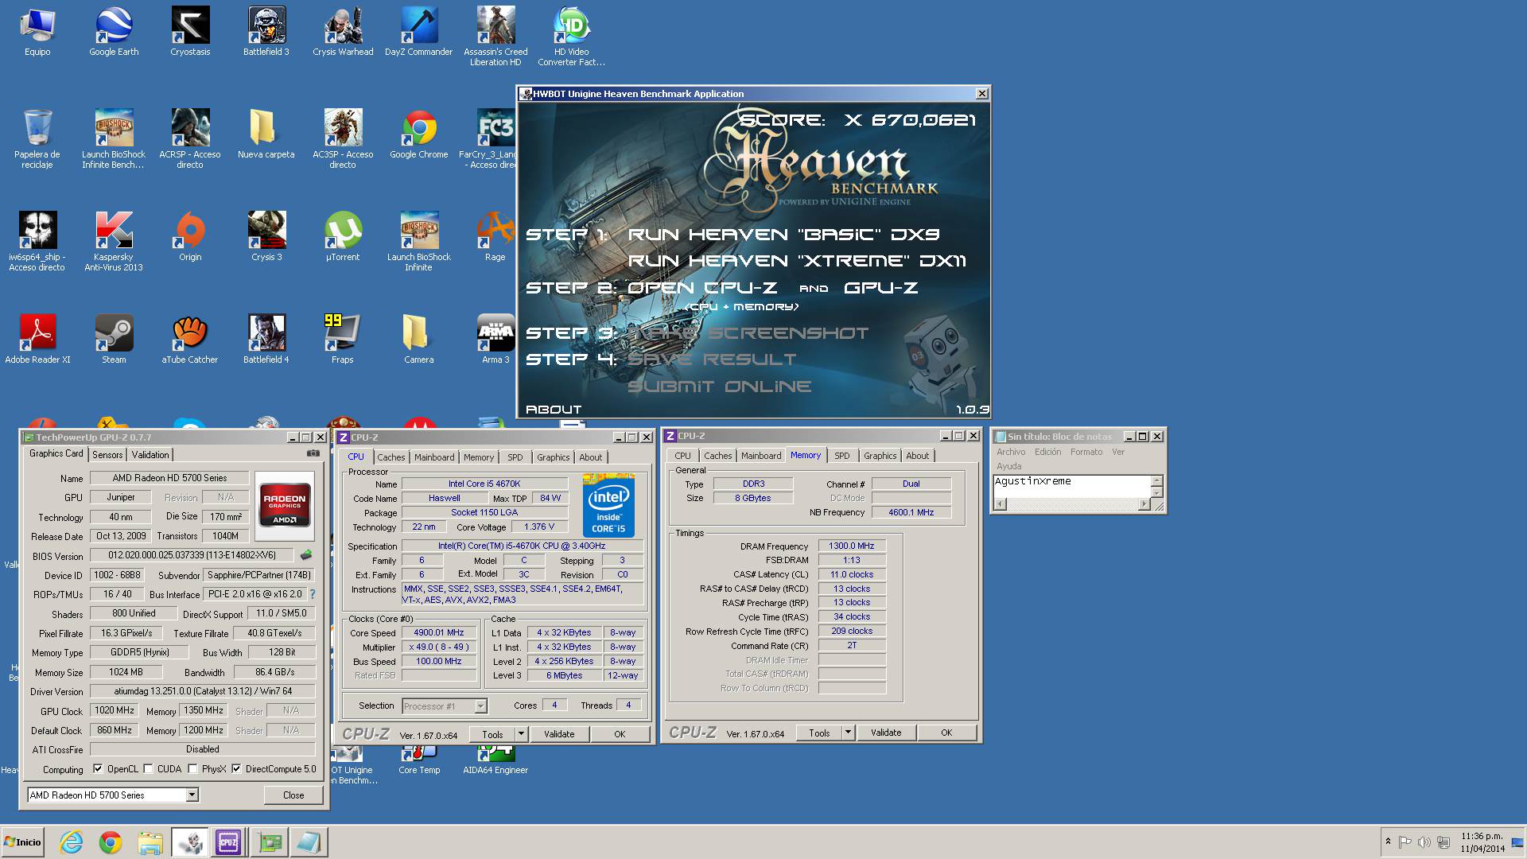The width and height of the screenshot is (1527, 859).
Task: Click Tools button in CPU-Z CPU window
Action: 492,734
